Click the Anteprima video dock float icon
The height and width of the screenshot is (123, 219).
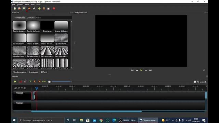[205, 13]
